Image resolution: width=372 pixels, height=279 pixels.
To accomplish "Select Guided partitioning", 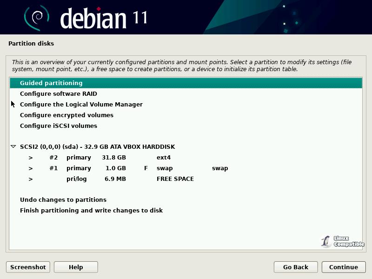I will (x=51, y=83).
